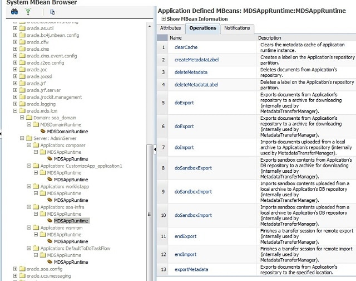Click the tree scrollbar up arrow
The height and width of the screenshot is (281, 356).
click(150, 27)
